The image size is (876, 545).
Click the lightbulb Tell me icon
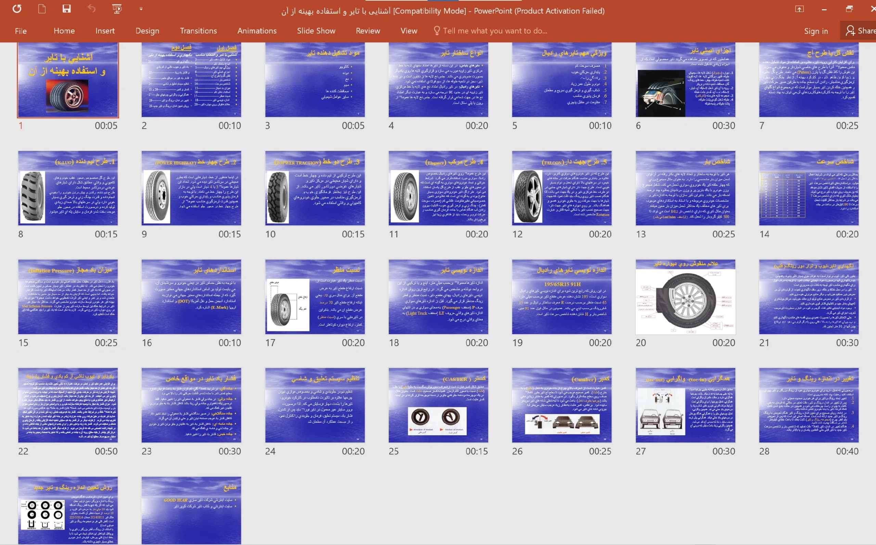437,31
